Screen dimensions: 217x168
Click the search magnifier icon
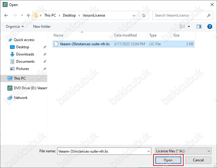tap(209, 15)
